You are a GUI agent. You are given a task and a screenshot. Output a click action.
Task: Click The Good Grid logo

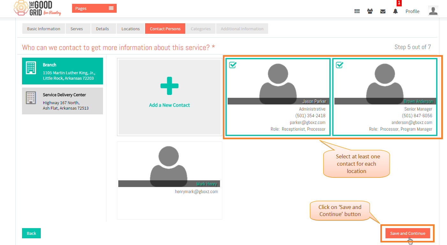(37, 8)
